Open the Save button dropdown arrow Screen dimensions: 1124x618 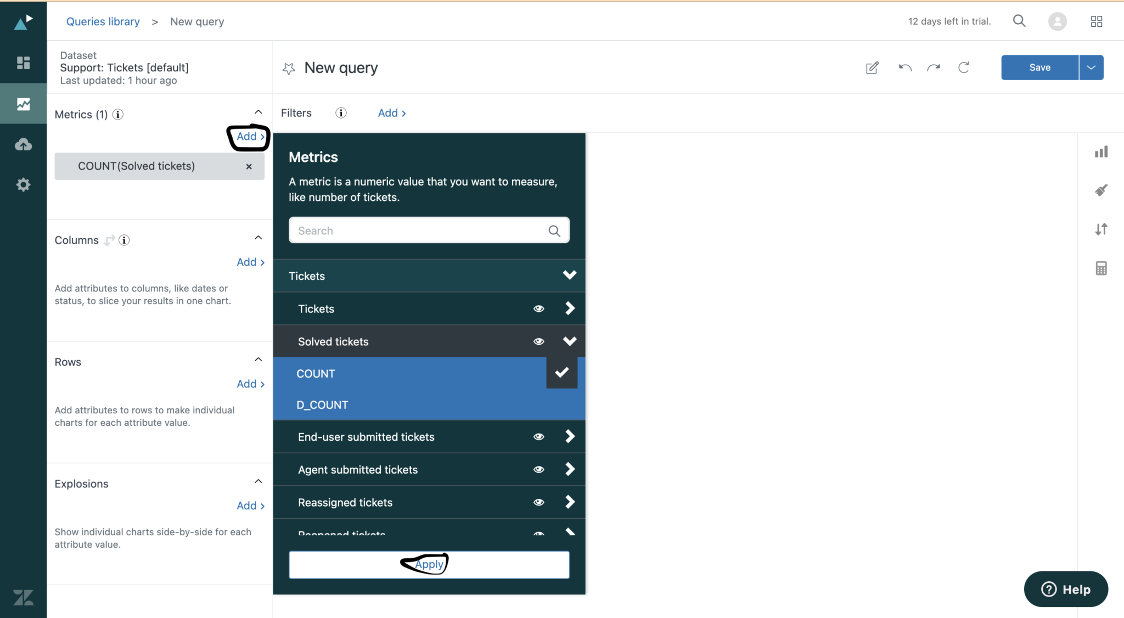tap(1091, 67)
